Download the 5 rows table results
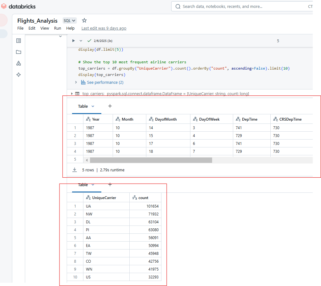 pyautogui.click(x=75, y=170)
